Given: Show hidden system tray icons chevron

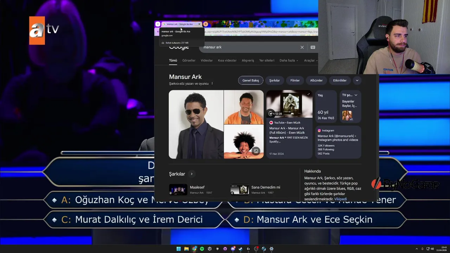Looking at the screenshot, I should coord(417,249).
